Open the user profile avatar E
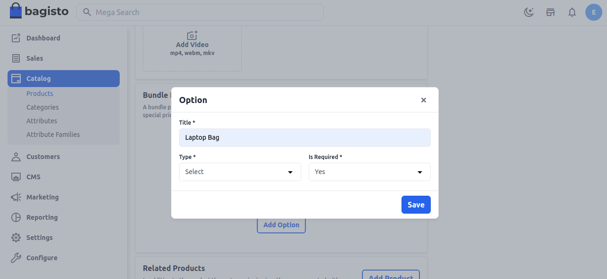Screen dimensions: 607x279 point(593,12)
